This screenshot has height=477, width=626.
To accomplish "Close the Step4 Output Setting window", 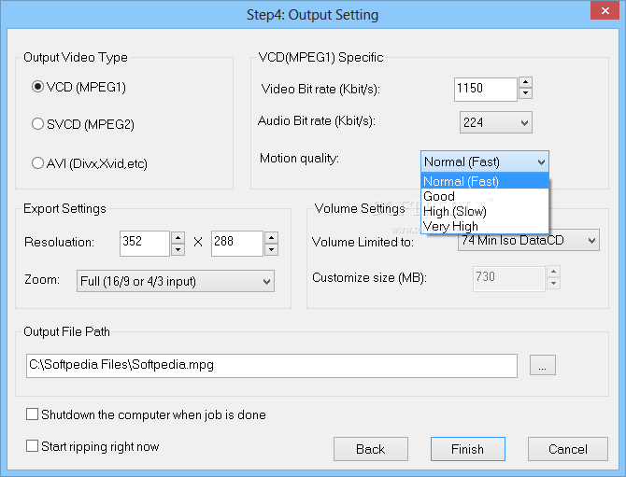I will [x=605, y=10].
